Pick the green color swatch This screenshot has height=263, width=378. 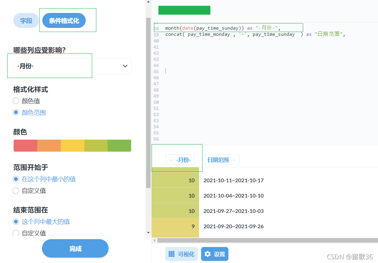(119, 145)
